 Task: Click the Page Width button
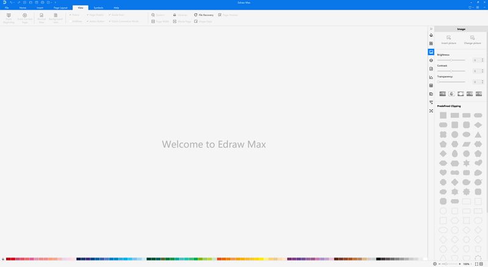pos(160,21)
